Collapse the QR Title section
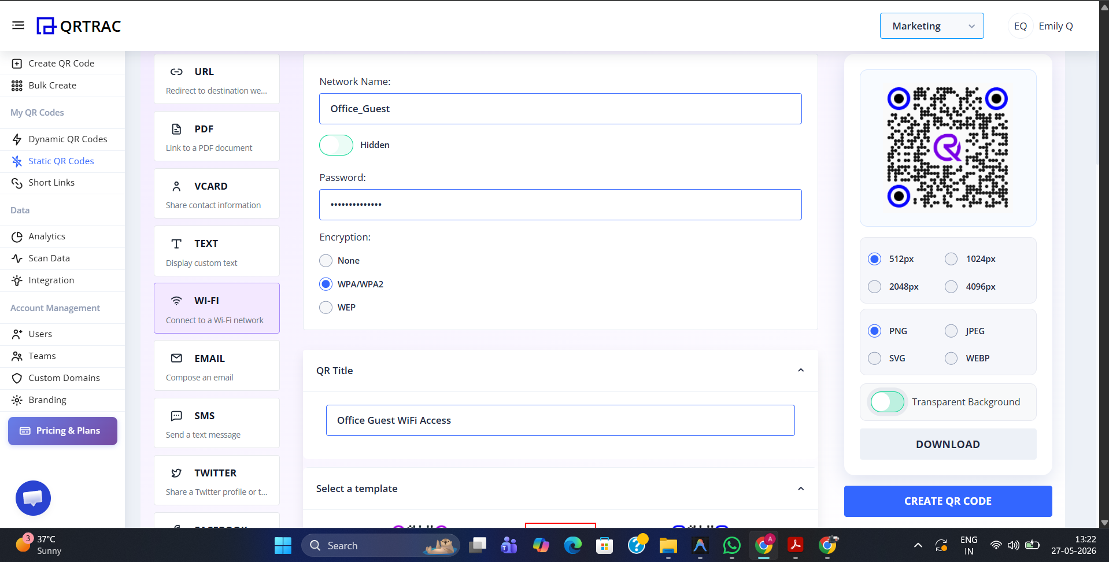Screen dimensions: 1109x562 tap(801, 371)
